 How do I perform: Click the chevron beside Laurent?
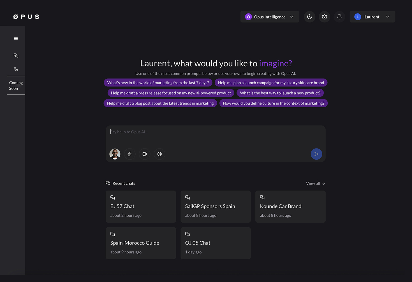[388, 17]
